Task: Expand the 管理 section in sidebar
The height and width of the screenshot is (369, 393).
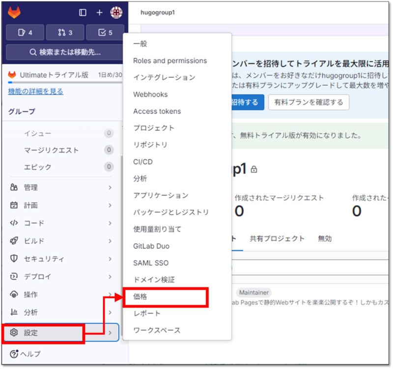Action: [30, 187]
